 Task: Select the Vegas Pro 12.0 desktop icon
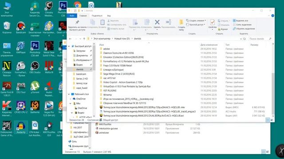tap(49, 109)
